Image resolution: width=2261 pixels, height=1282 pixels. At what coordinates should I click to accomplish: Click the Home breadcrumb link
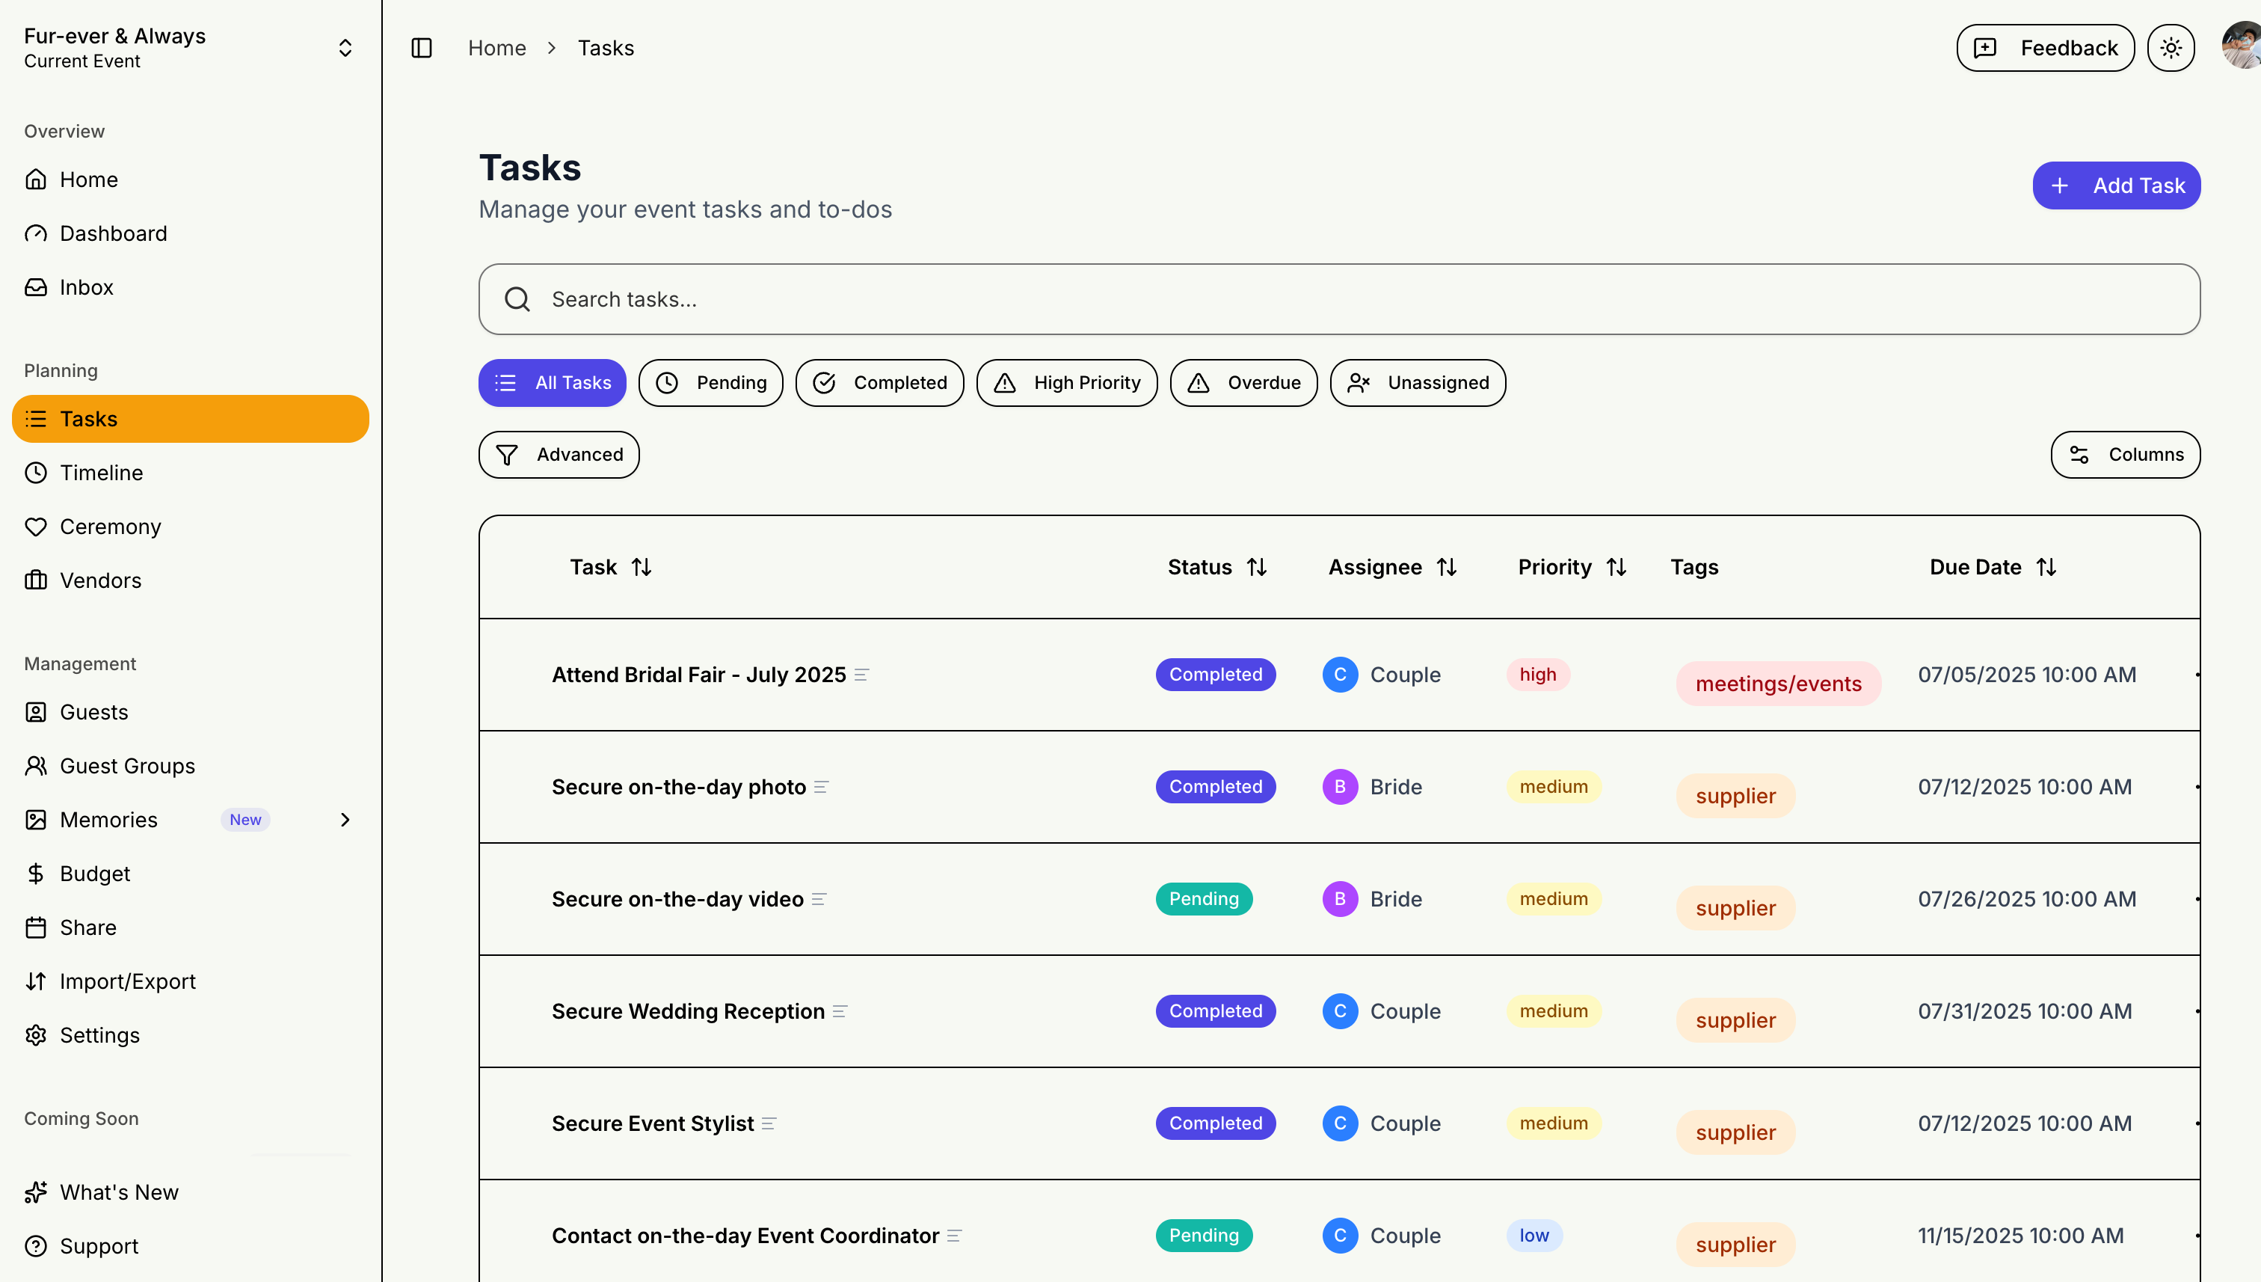coord(496,48)
